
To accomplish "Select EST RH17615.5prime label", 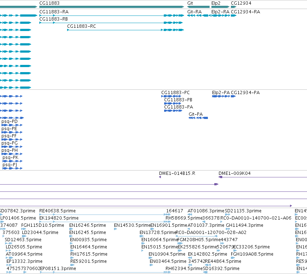I will click(89, 254).
